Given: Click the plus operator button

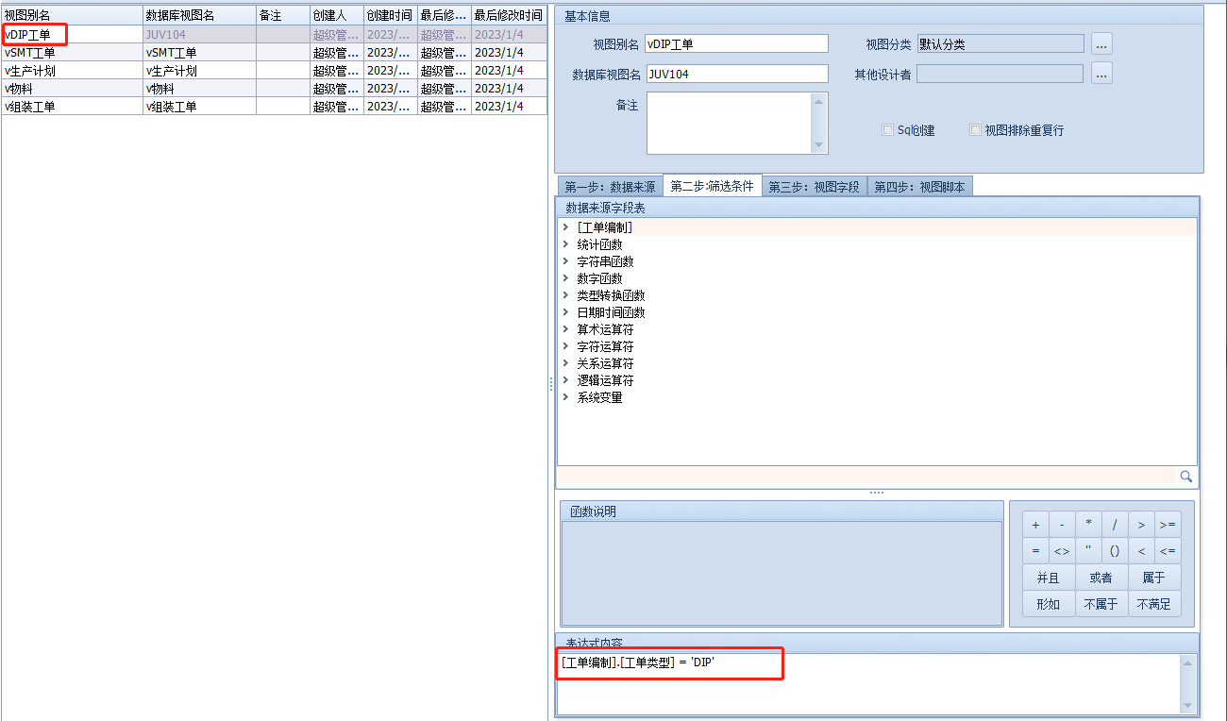Looking at the screenshot, I should tap(1035, 525).
